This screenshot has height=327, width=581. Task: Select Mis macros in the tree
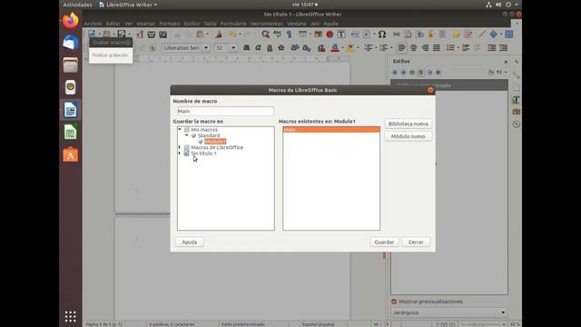pos(204,130)
